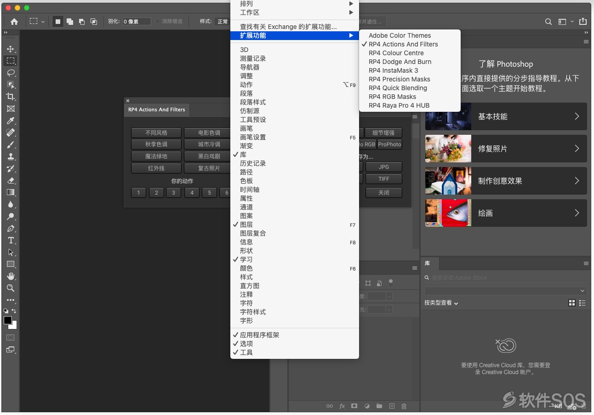The image size is (594, 415).
Task: Select RP4 Dodge And Burn extension
Action: (410, 62)
